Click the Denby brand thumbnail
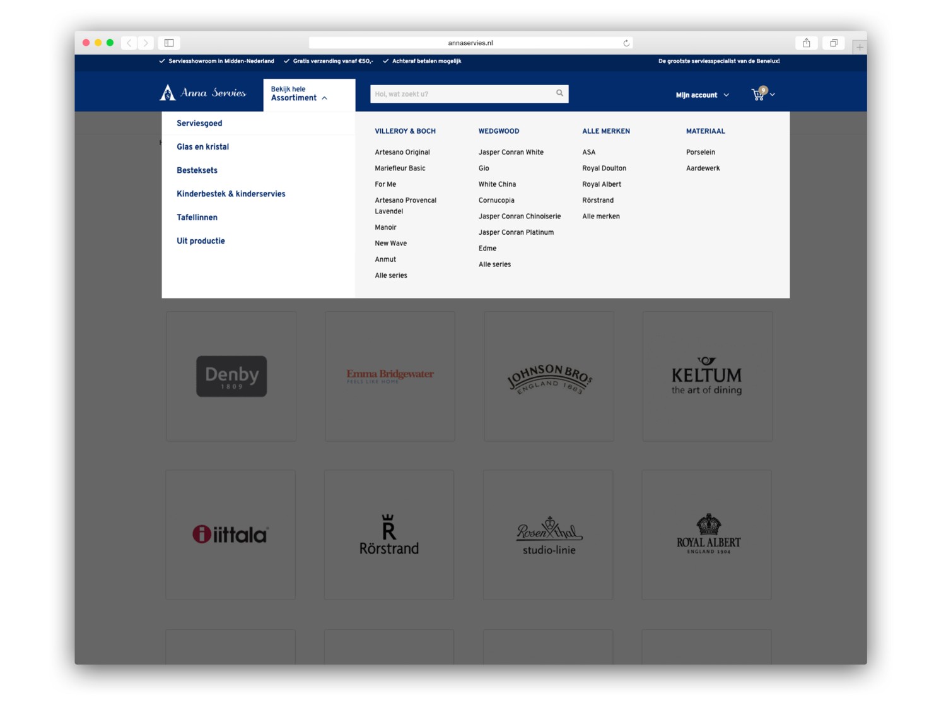 231,376
